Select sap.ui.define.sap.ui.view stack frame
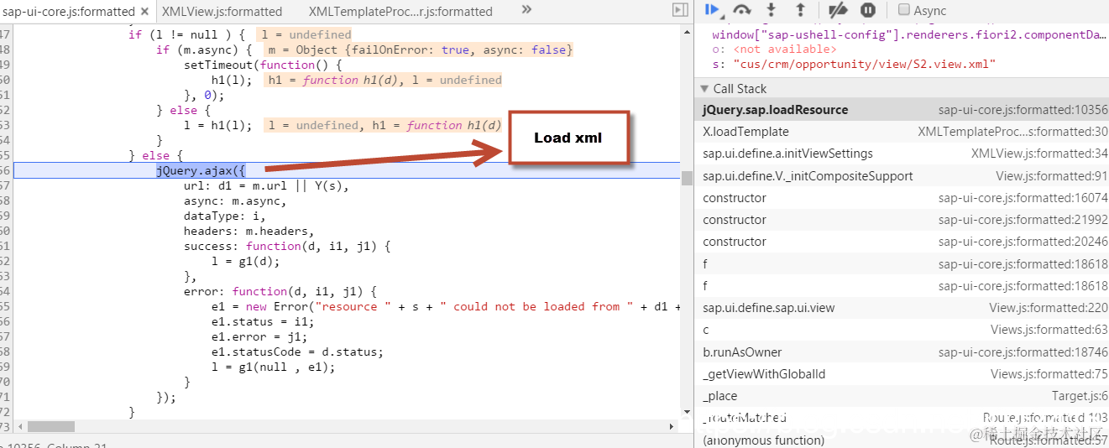Viewport: 1109px width, 448px height. pos(902,308)
